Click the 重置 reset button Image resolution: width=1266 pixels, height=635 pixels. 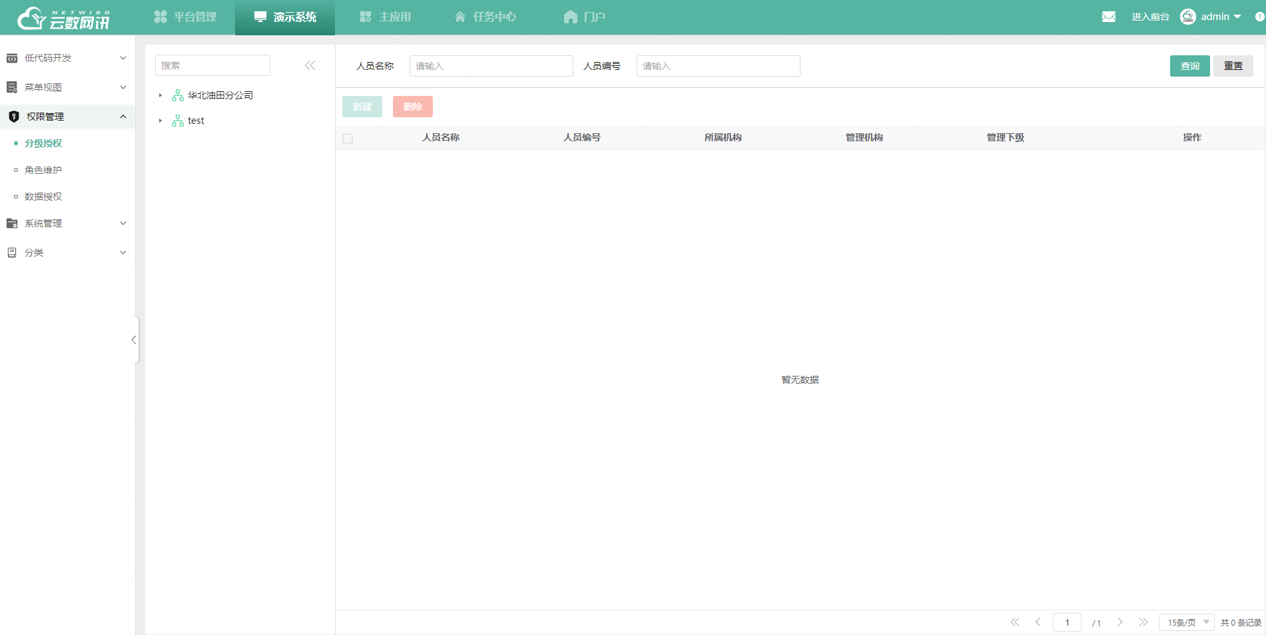pyautogui.click(x=1233, y=66)
